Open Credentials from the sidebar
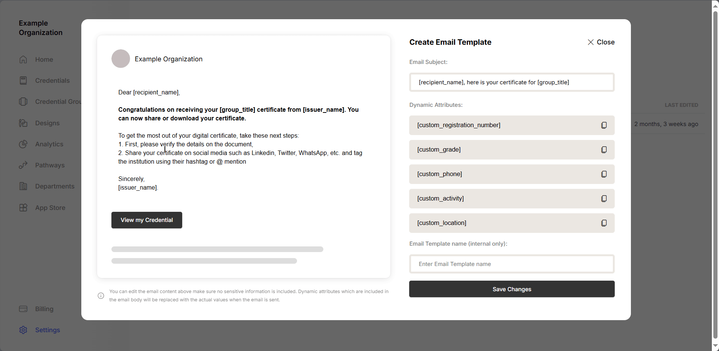Viewport: 719px width, 351px height. 52,81
